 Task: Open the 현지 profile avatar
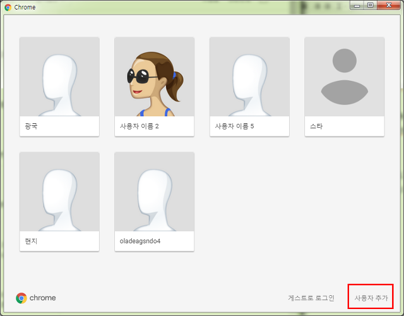point(59,191)
